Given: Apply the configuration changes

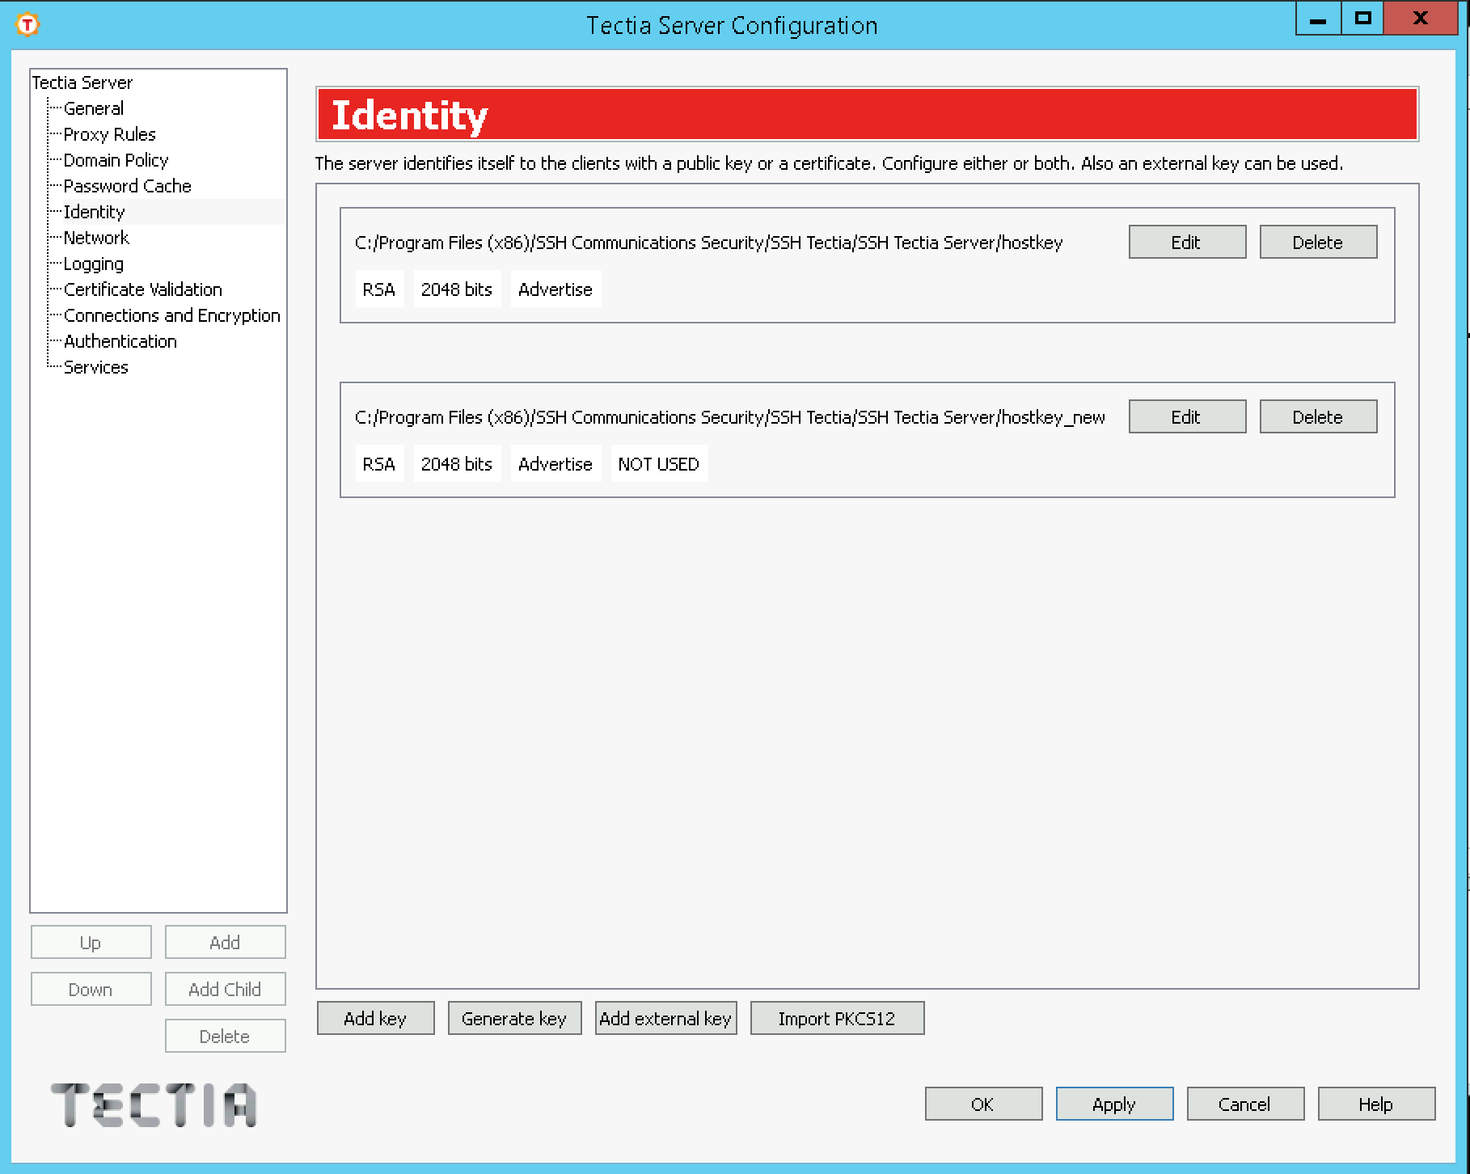Looking at the screenshot, I should coord(1113,1104).
